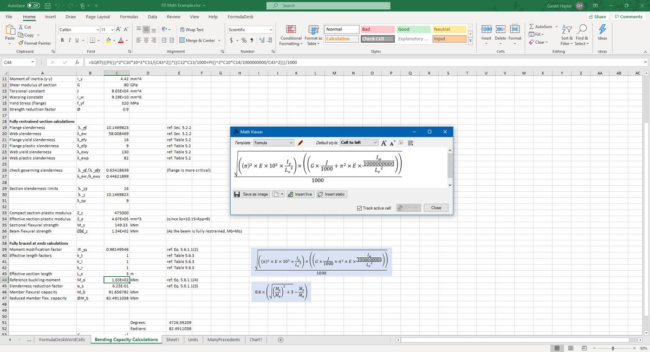The width and height of the screenshot is (650, 352).
Task: Click the AutoSum icon
Action: 542,26
